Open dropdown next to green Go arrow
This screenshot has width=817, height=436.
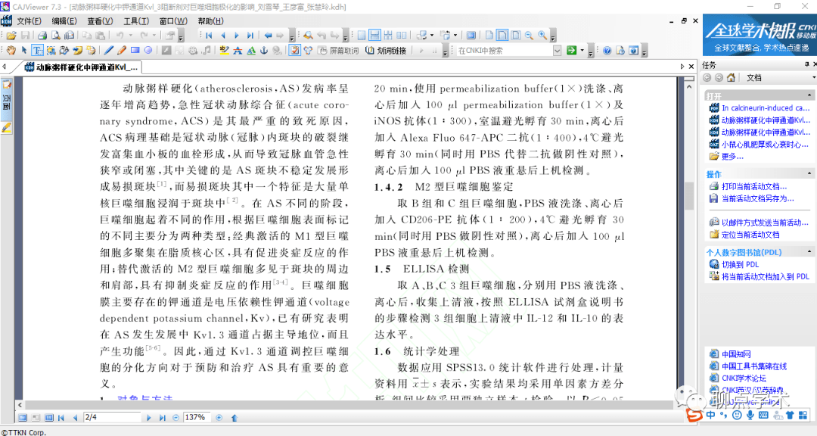tap(582, 51)
